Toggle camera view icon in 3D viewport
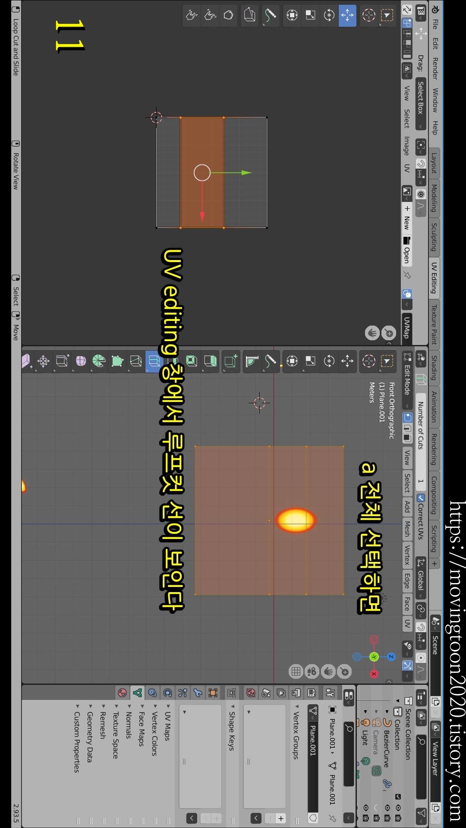466x828 pixels. [312, 671]
